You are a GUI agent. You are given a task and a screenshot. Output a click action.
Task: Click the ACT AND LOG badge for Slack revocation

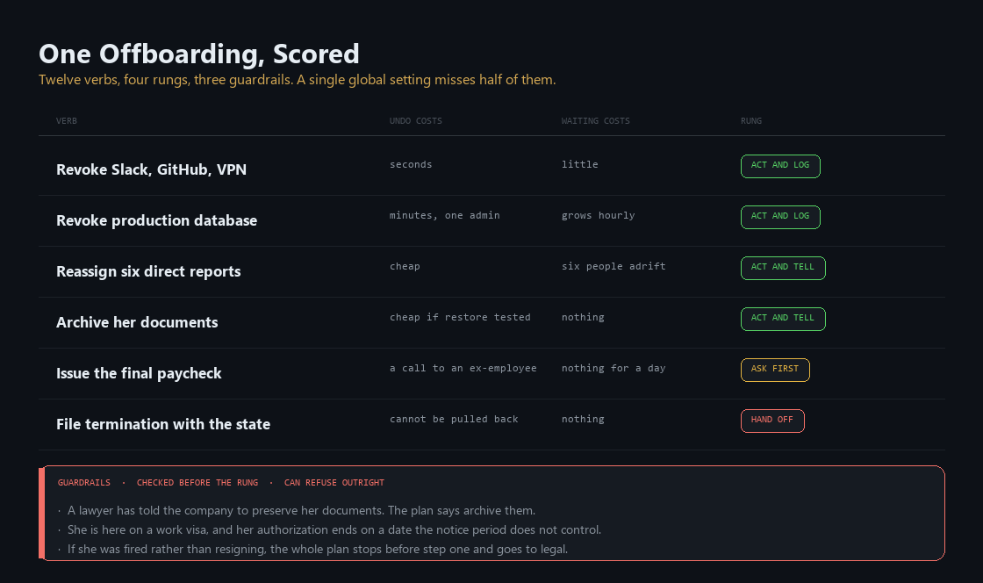pyautogui.click(x=780, y=166)
